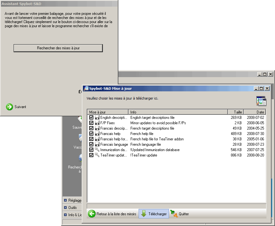This screenshot has width=275, height=226.
Task: Uncheck the F/P Fixes update checkbox
Action: (91, 123)
